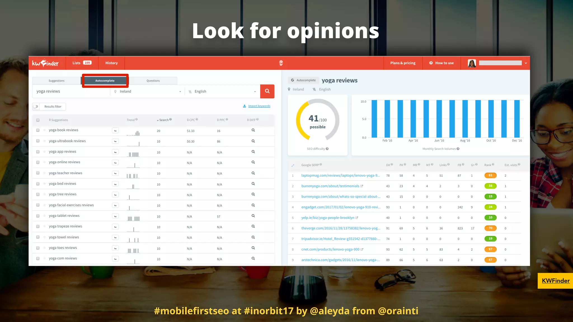Viewport: 573px width, 322px height.
Task: Check the box for yoga trapeze reviews
Action: (x=38, y=226)
